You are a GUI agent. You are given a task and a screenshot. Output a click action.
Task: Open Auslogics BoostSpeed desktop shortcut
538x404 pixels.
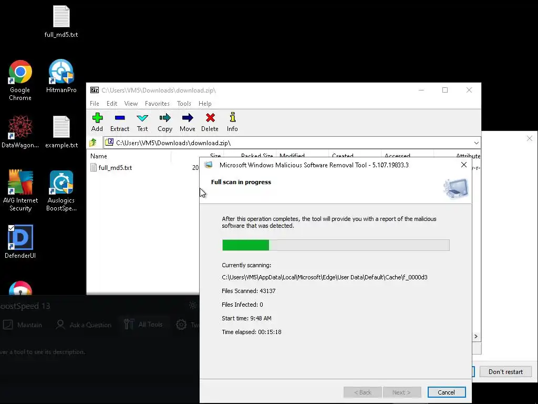[61, 190]
